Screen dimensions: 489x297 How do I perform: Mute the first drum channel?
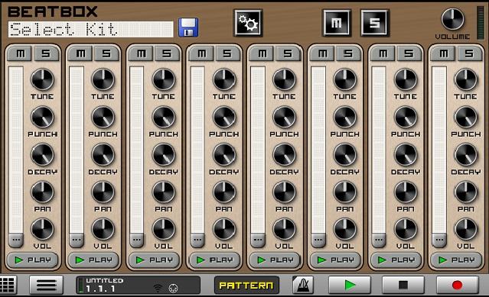pyautogui.click(x=20, y=53)
